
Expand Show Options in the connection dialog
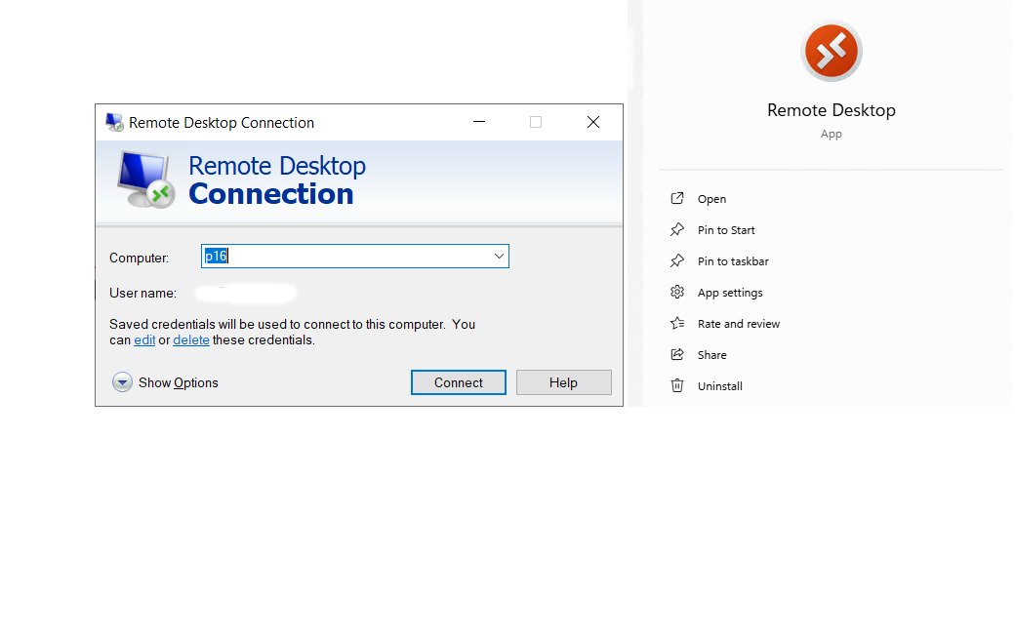coord(122,382)
